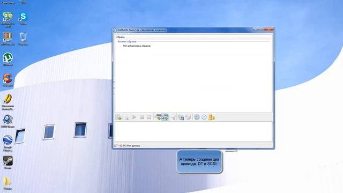Image resolution: width=343 pixels, height=193 pixels.
Task: Click the status bar 'Нет данных' entry
Action: tap(126, 146)
